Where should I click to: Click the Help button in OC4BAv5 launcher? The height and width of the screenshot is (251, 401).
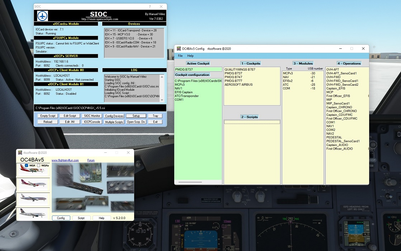tap(102, 218)
